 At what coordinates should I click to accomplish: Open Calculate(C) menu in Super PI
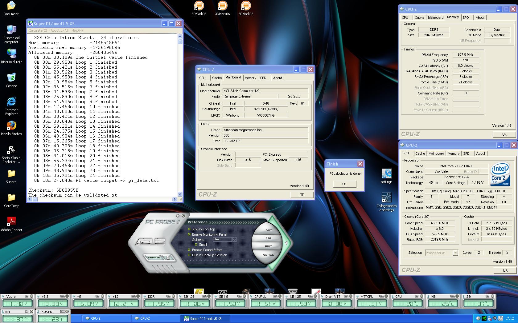pyautogui.click(x=38, y=30)
